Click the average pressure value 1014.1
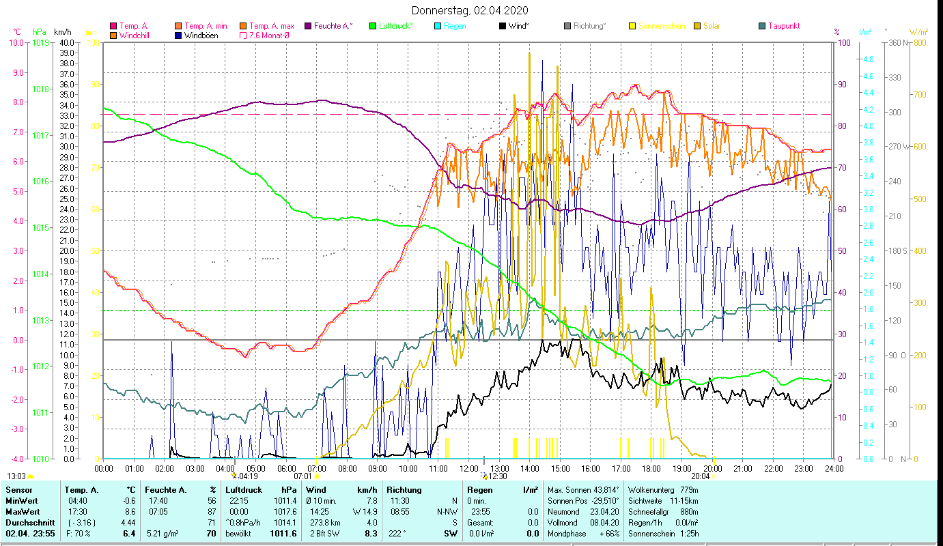The width and height of the screenshot is (943, 546). pyautogui.click(x=285, y=523)
